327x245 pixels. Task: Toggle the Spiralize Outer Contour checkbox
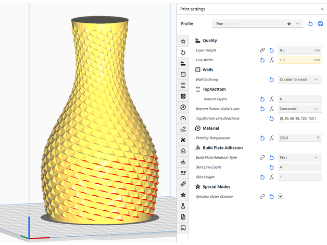pos(281,196)
